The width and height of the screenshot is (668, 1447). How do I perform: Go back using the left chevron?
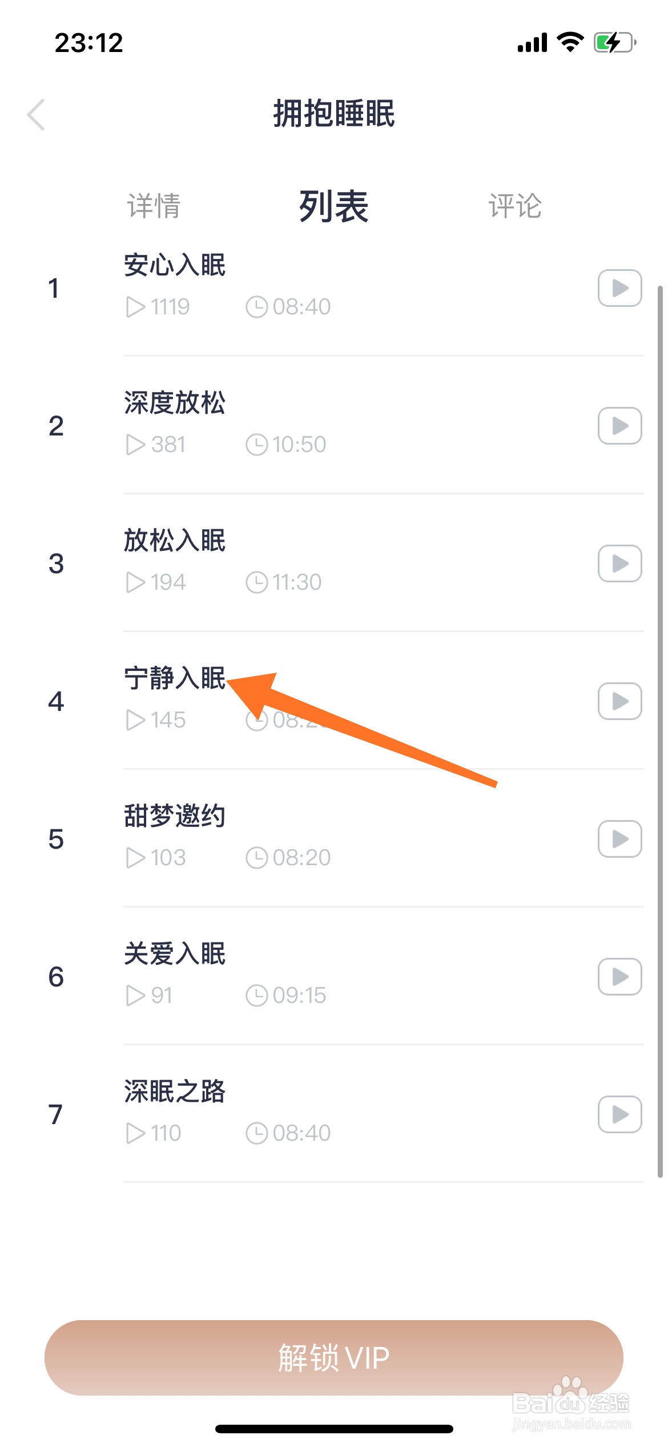coord(36,114)
